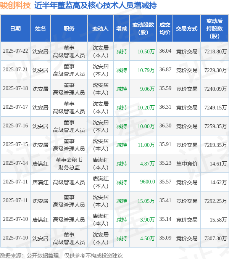
Task: Select the 变动人 column header
Action: [100, 28]
